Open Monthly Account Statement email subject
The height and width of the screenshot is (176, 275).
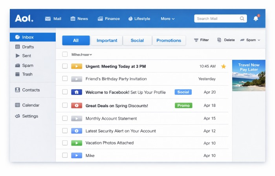click(x=111, y=119)
